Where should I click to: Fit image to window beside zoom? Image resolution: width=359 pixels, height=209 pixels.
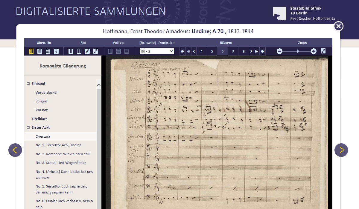(323, 51)
